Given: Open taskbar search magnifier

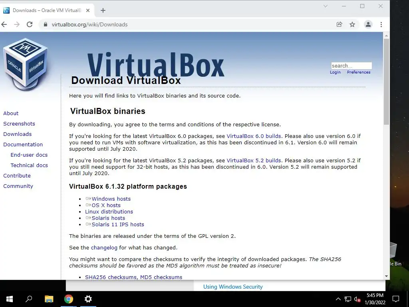Looking at the screenshot, I should click(x=29, y=299).
